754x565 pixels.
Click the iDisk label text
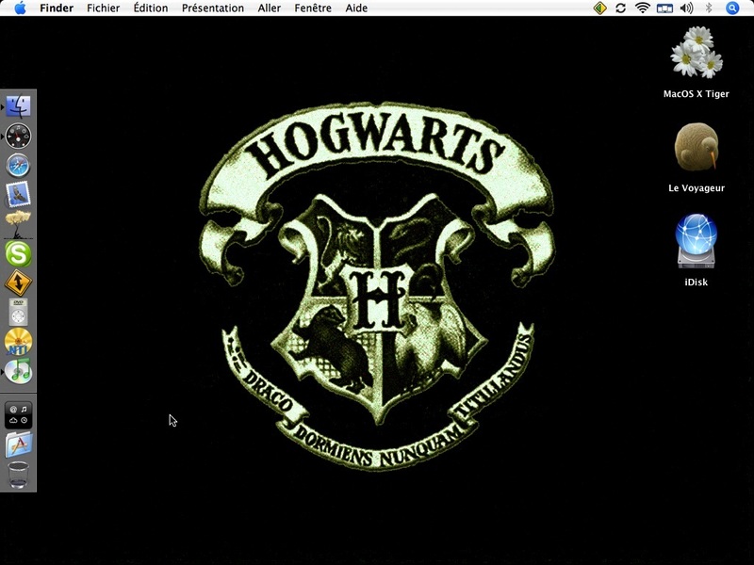click(697, 282)
